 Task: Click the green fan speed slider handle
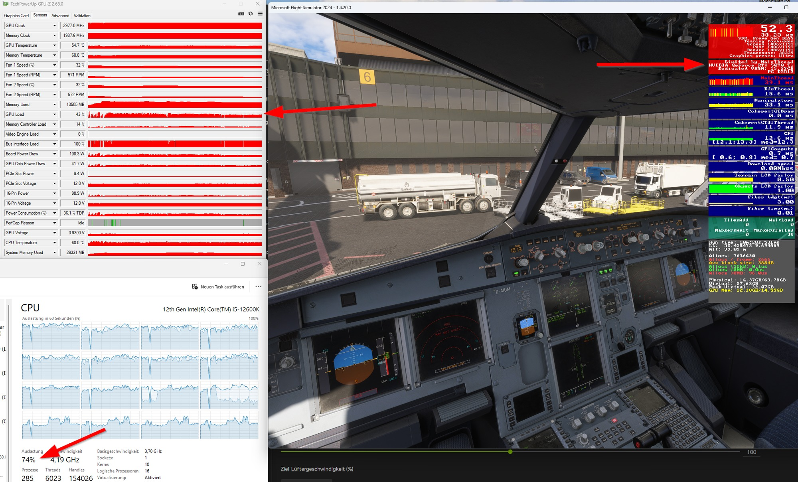pos(510,452)
